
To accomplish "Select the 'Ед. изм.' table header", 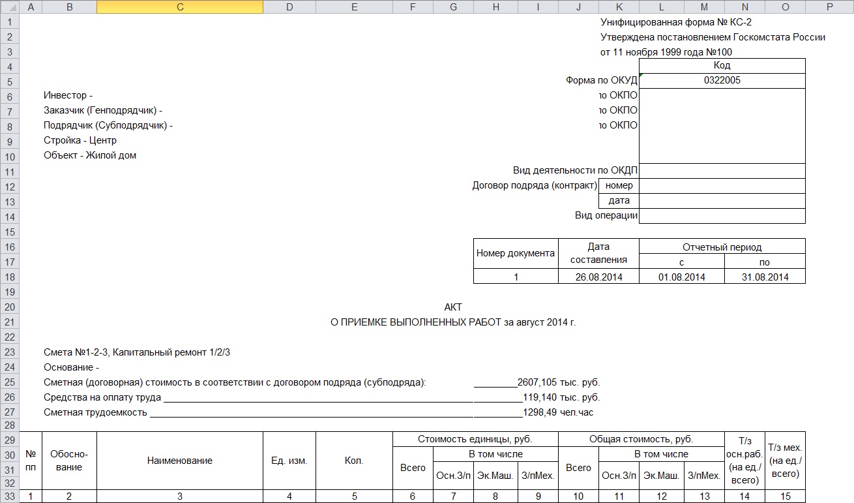I will pos(289,461).
